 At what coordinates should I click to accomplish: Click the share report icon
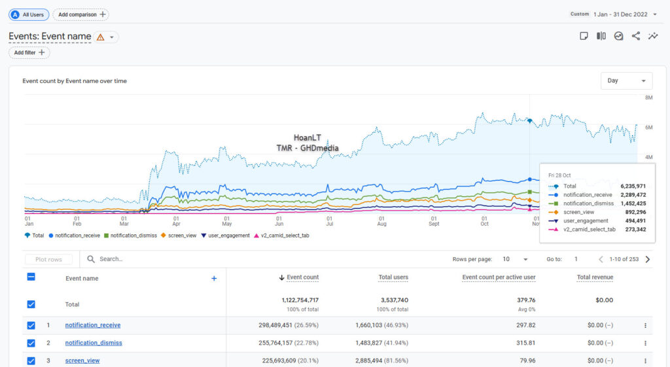635,36
